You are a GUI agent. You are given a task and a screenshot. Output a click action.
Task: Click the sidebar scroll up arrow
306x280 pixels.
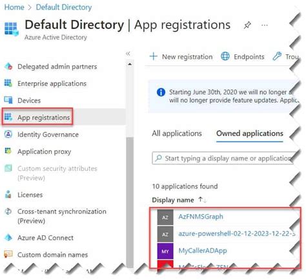130,64
